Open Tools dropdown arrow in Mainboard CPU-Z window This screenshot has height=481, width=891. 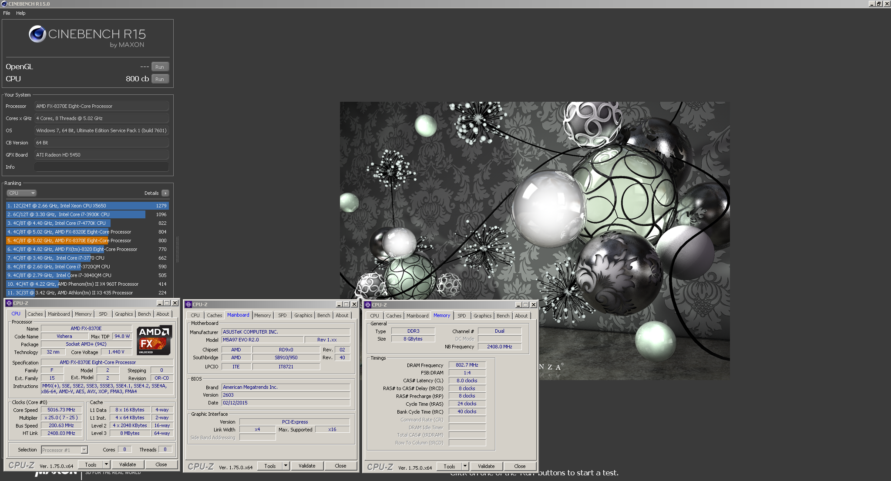286,466
